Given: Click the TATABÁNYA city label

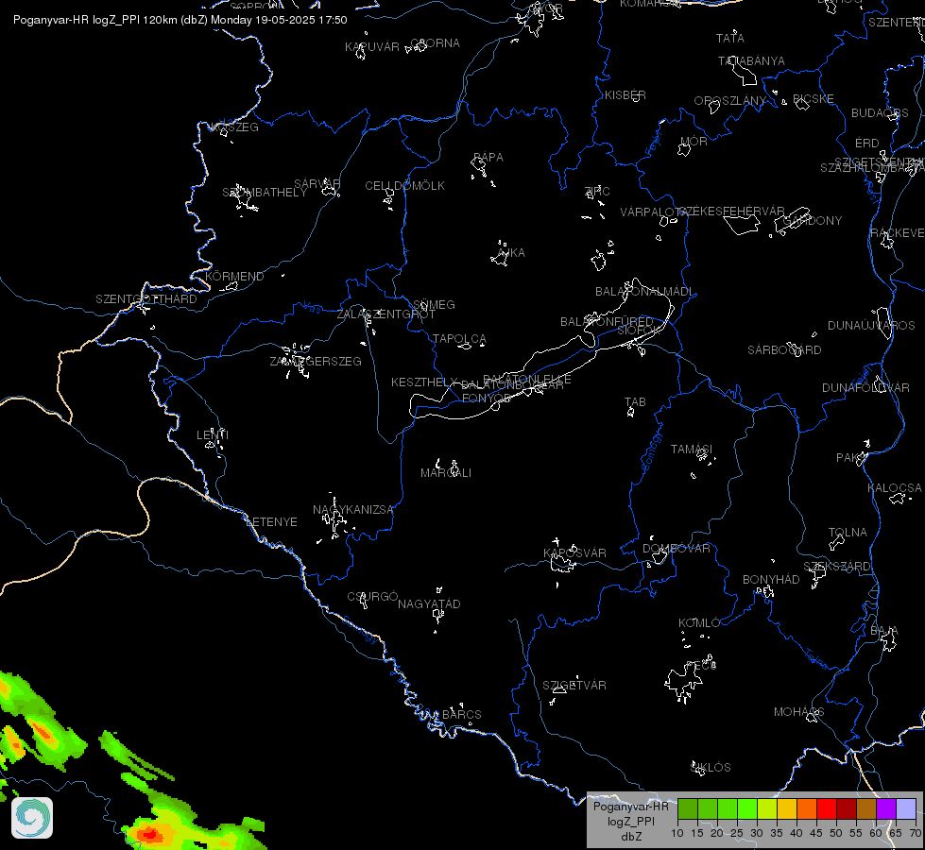Looking at the screenshot, I should coord(751,61).
